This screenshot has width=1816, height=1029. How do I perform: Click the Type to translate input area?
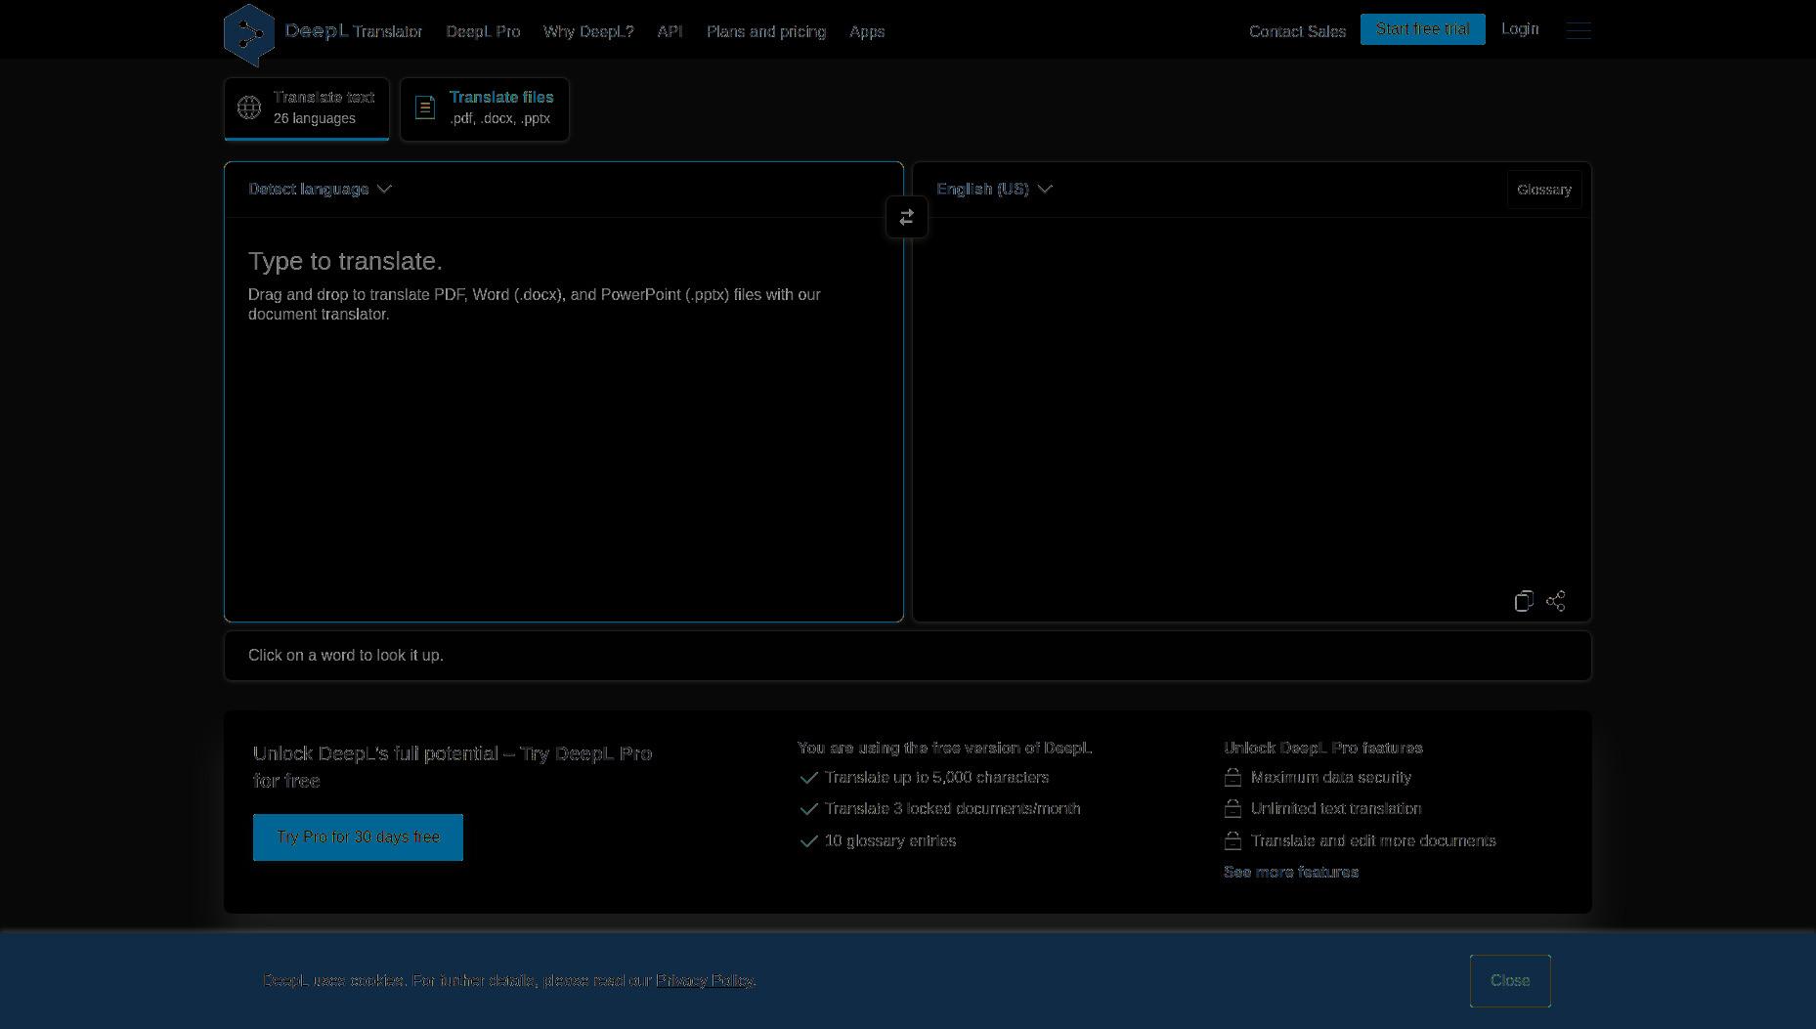[x=564, y=418]
